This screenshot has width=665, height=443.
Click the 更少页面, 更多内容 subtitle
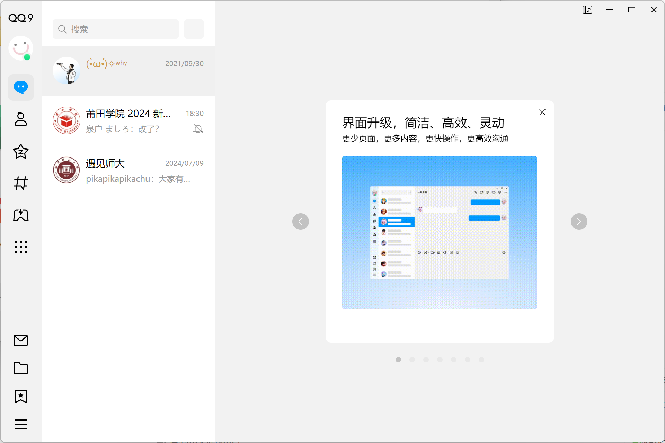pyautogui.click(x=425, y=138)
